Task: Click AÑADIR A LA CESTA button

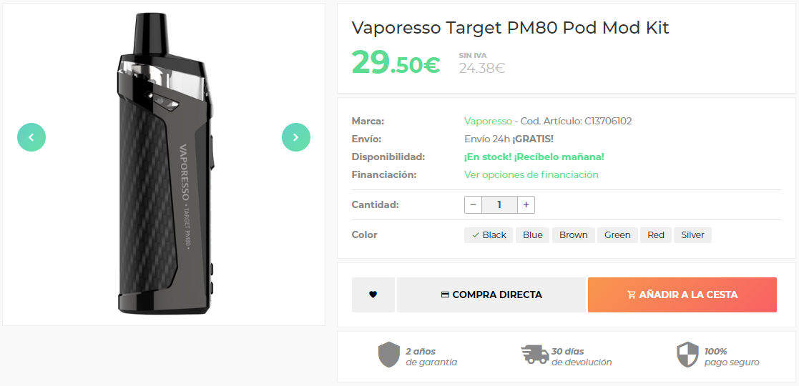Action: tap(682, 295)
